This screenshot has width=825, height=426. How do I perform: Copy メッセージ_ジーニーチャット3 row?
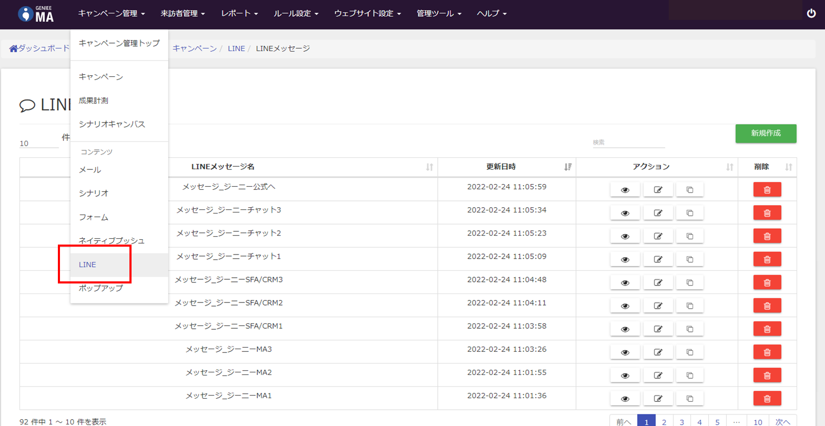point(690,212)
